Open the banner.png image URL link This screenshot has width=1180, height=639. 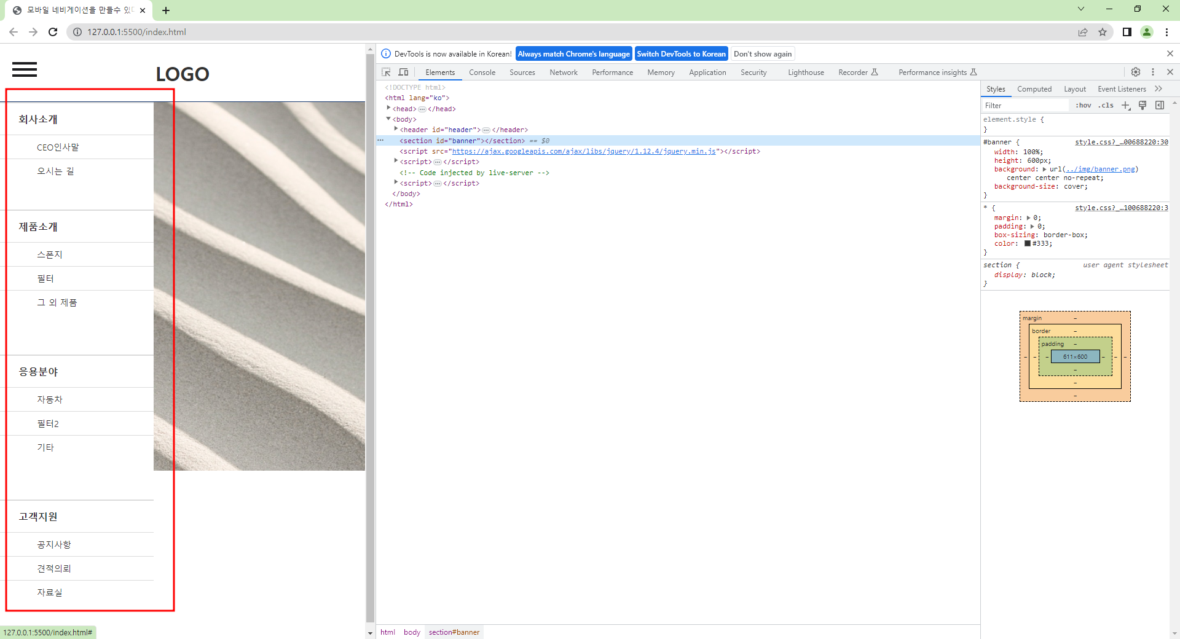tap(1100, 169)
